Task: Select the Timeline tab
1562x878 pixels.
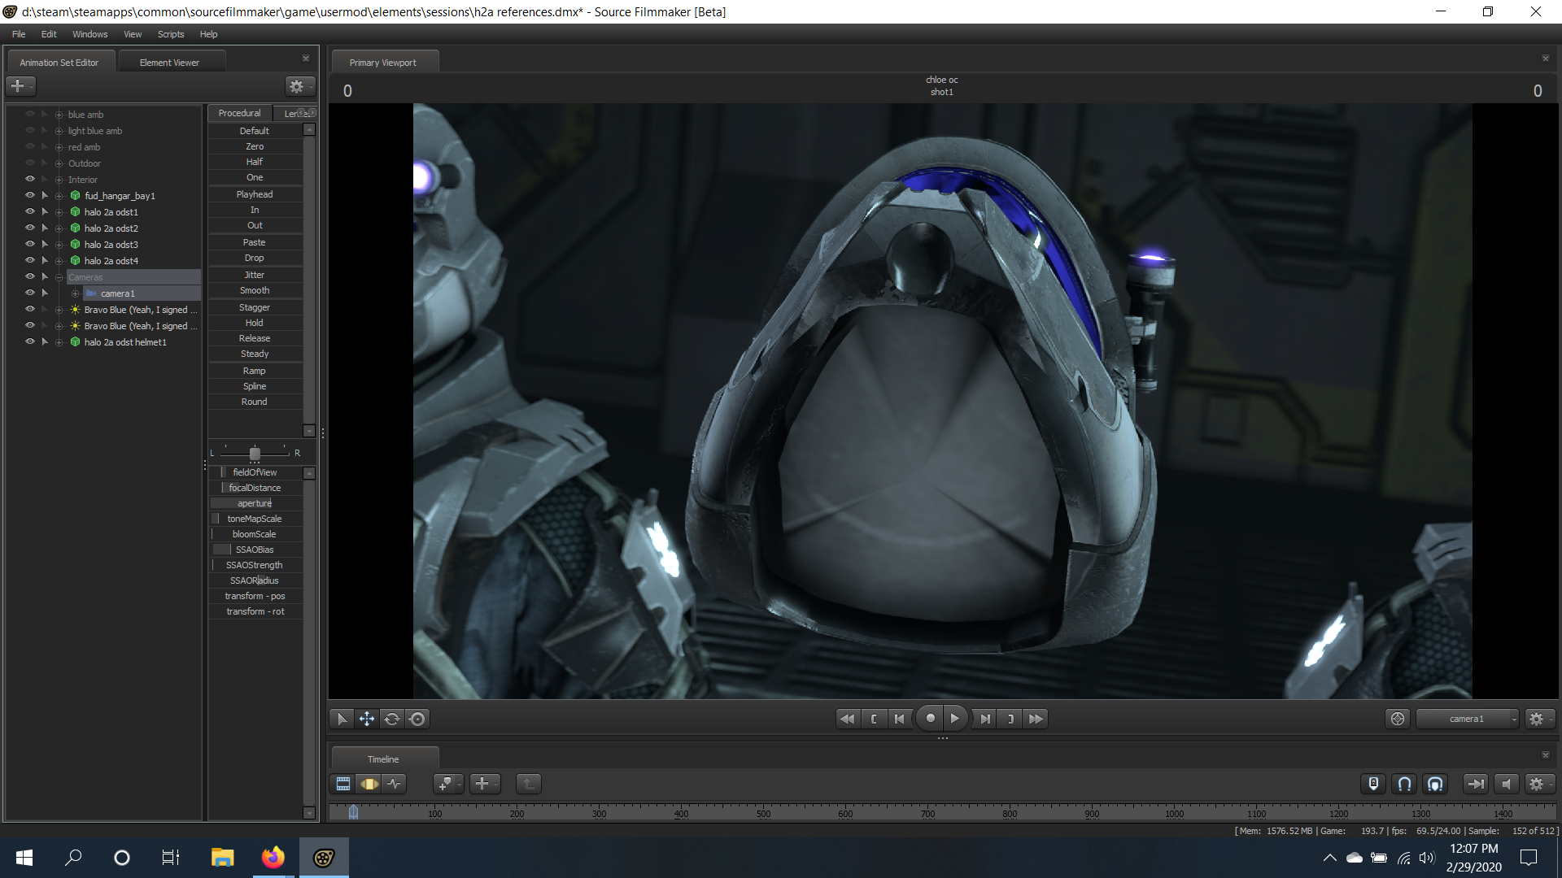Action: coord(383,759)
